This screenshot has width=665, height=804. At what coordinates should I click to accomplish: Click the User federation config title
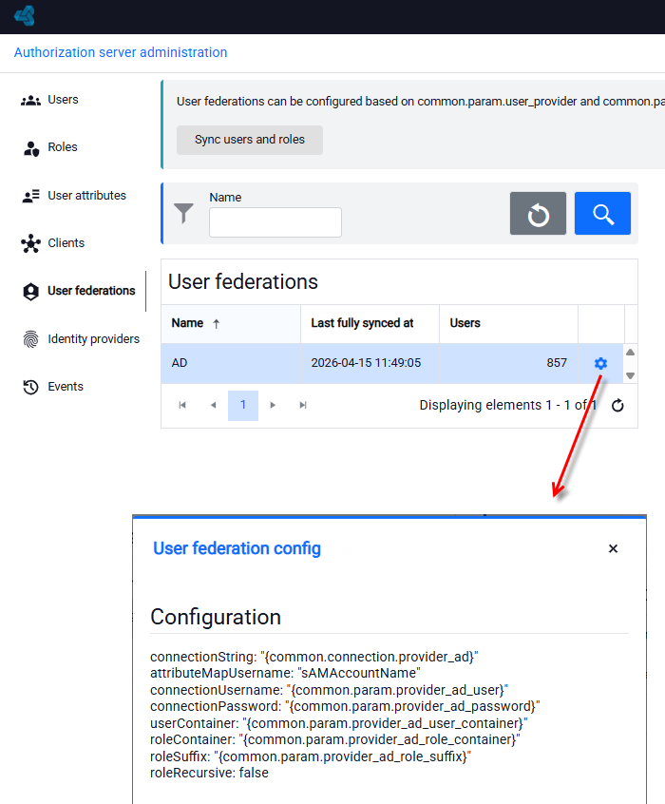click(237, 548)
